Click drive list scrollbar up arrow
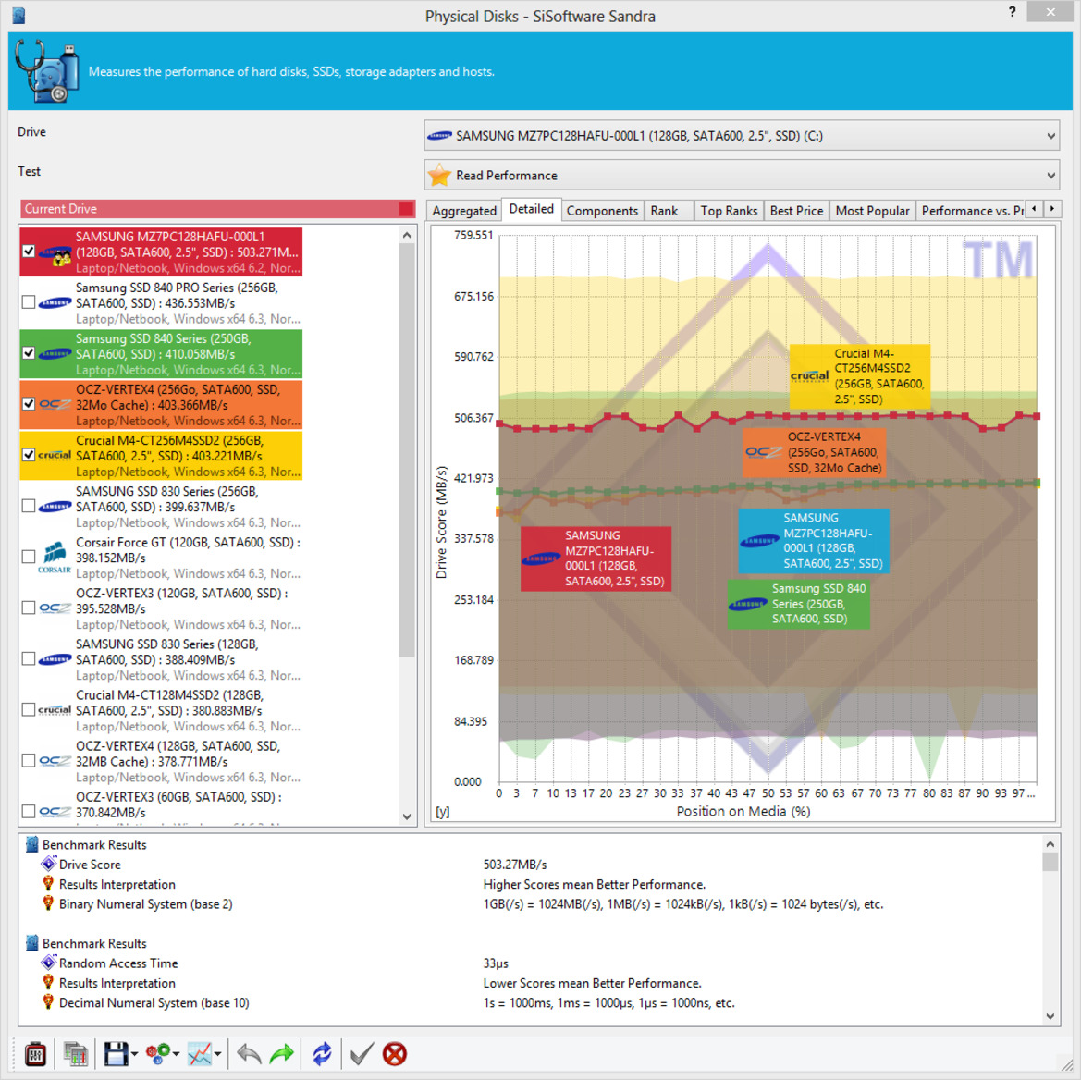The image size is (1081, 1080). click(x=407, y=235)
